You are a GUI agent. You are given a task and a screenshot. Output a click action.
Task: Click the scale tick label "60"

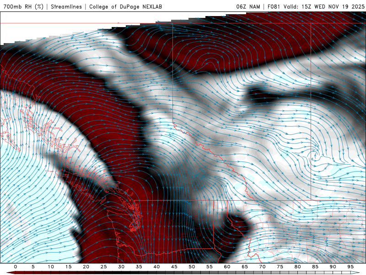[227, 267]
